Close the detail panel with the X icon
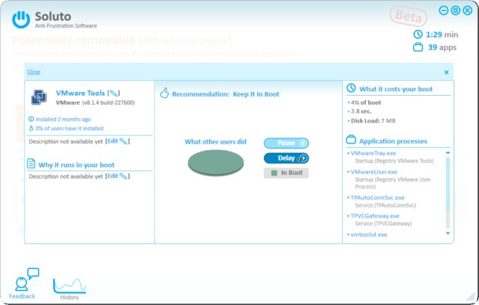This screenshot has height=305, width=479. [x=447, y=73]
